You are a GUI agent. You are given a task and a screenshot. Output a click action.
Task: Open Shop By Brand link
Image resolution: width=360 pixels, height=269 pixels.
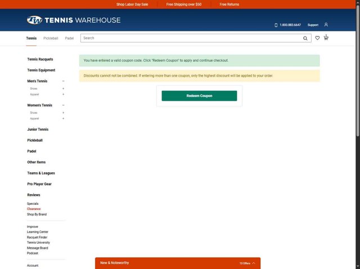(x=37, y=214)
